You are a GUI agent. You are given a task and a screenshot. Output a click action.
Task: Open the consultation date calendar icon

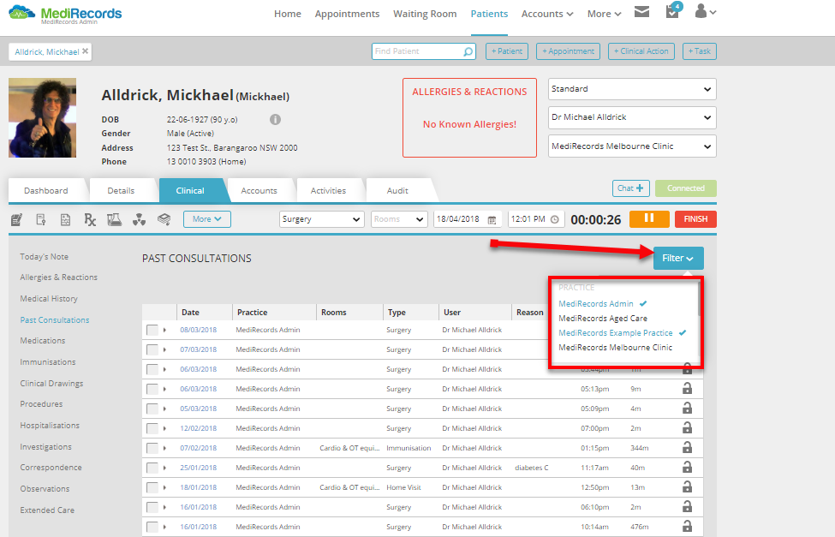click(492, 219)
